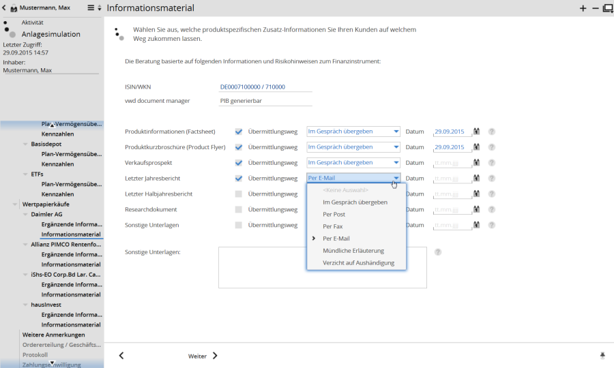
Task: Open Weitere Anmerkungen in the sidebar
Action: point(53,335)
